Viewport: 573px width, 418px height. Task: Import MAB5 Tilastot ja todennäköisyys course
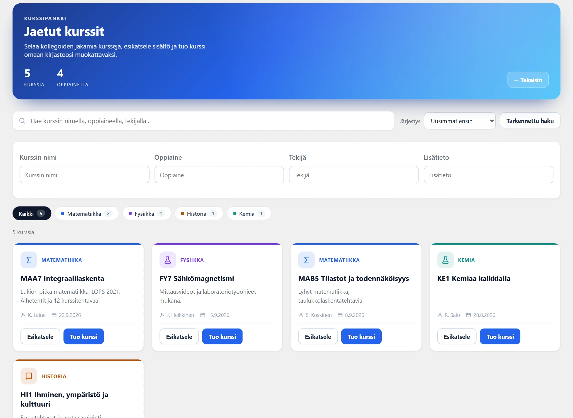[x=361, y=336]
